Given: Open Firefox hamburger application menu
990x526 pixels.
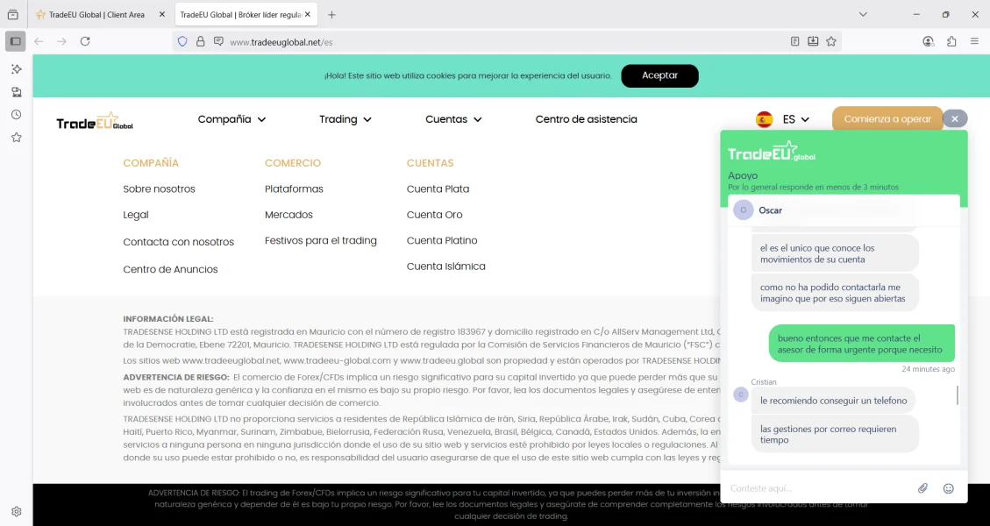Looking at the screenshot, I should tap(974, 41).
